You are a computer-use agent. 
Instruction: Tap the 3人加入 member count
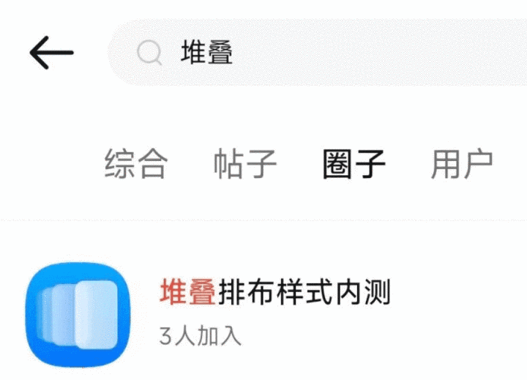click(201, 335)
